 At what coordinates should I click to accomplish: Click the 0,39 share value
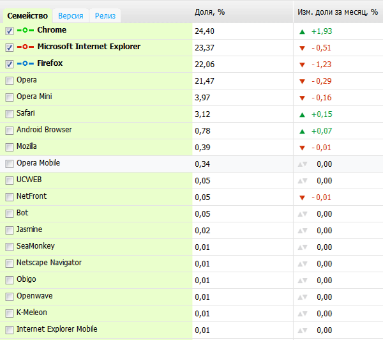point(202,148)
